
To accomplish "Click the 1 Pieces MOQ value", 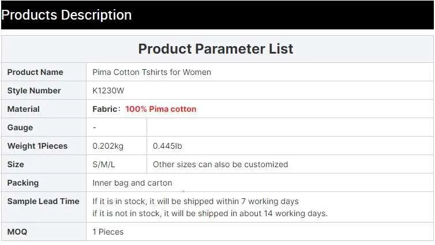I will (x=108, y=232).
